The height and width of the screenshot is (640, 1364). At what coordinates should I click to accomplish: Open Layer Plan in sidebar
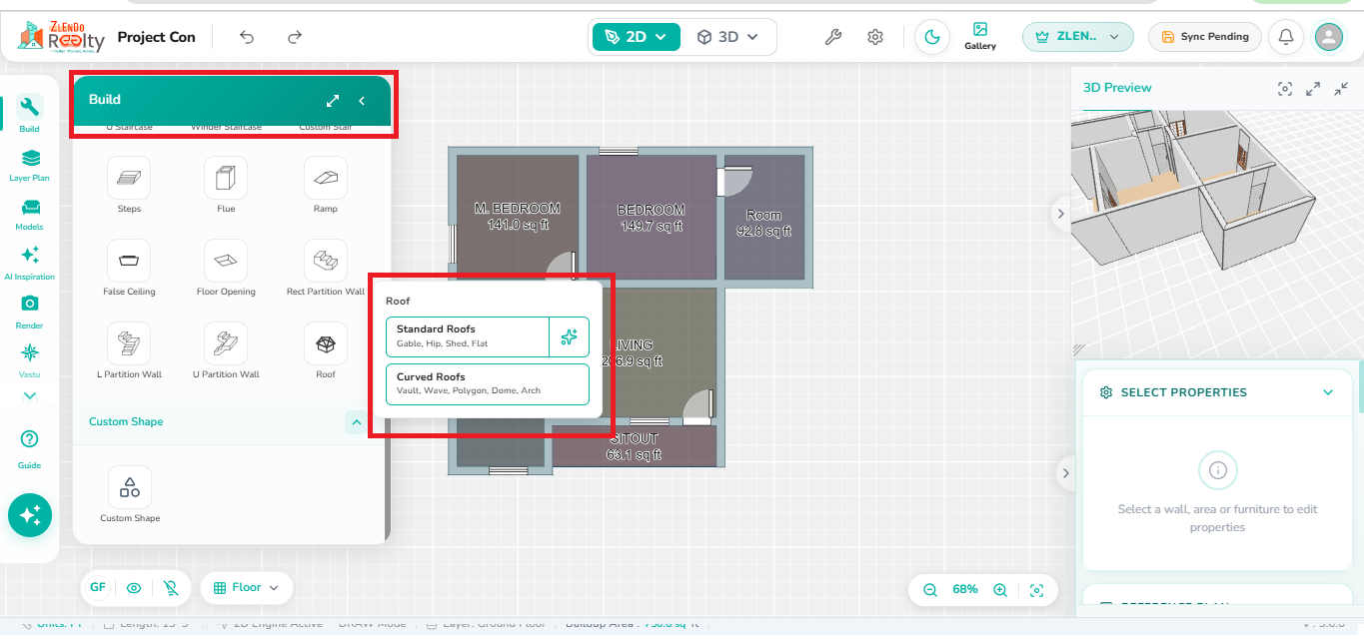tap(30, 164)
